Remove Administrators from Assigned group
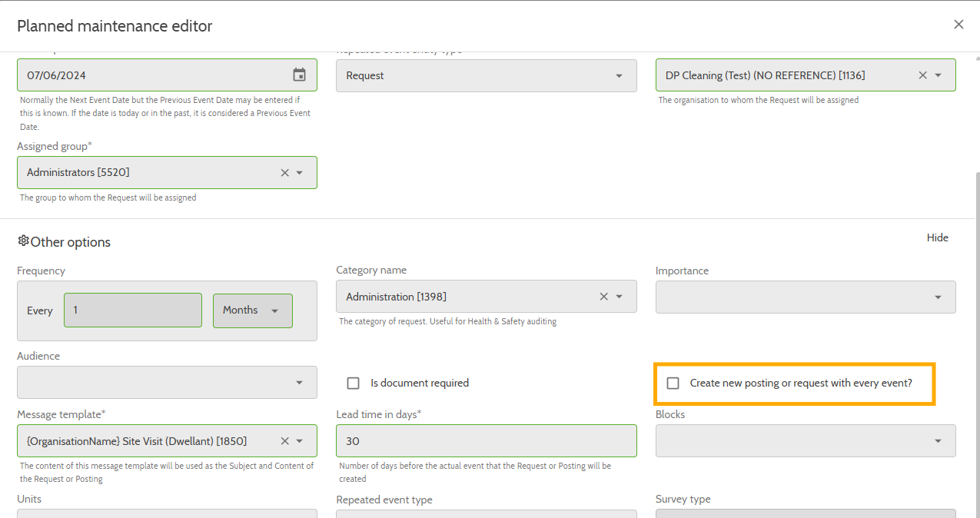The width and height of the screenshot is (980, 518). [284, 172]
